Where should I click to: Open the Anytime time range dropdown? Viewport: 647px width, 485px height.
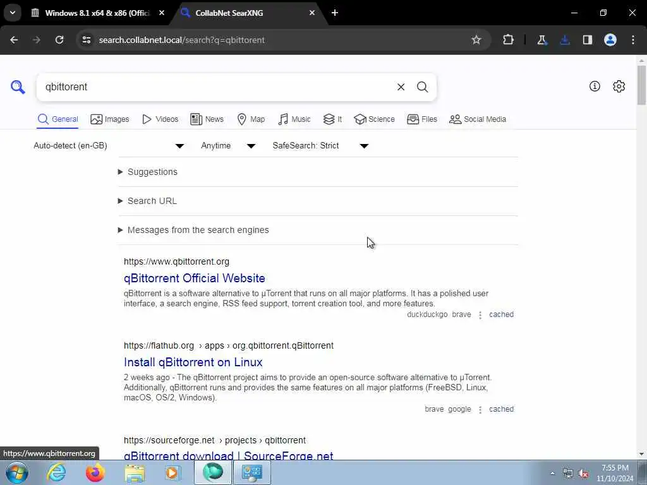coord(227,146)
